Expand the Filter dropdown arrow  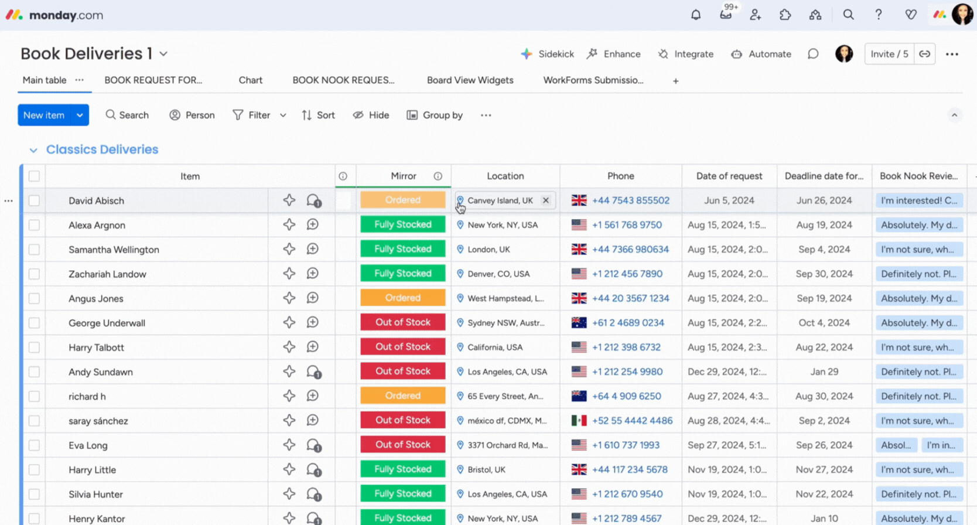pos(283,115)
